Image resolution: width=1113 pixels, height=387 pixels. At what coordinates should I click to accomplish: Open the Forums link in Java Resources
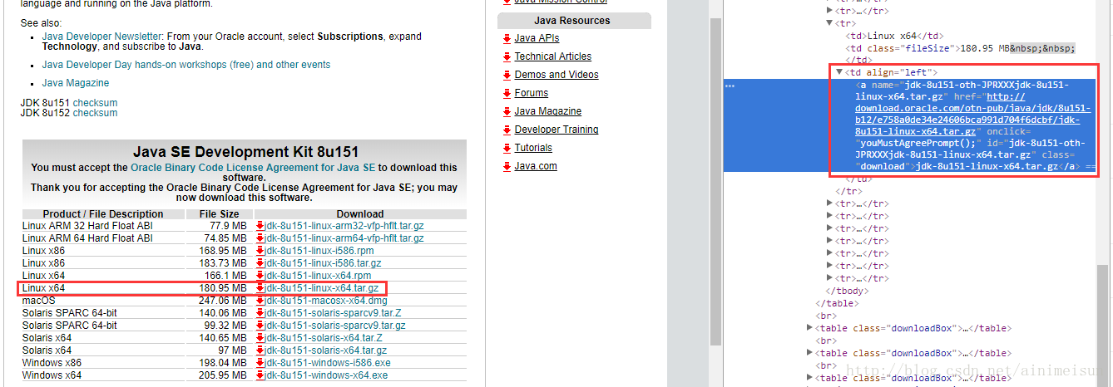tap(532, 93)
